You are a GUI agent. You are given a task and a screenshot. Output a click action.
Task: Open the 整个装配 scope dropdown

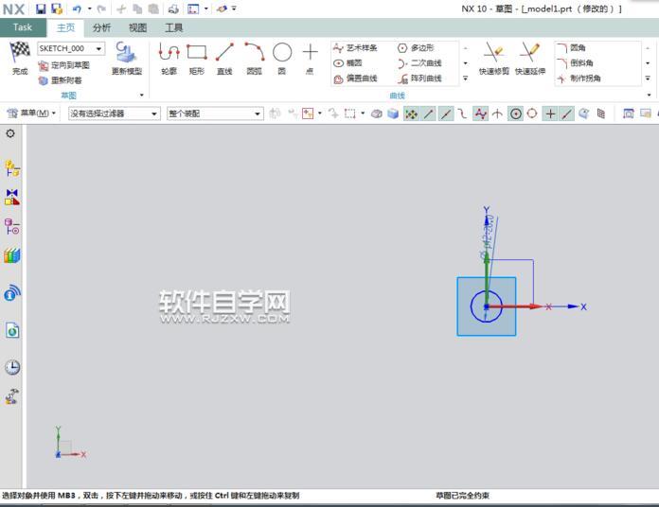pos(215,114)
